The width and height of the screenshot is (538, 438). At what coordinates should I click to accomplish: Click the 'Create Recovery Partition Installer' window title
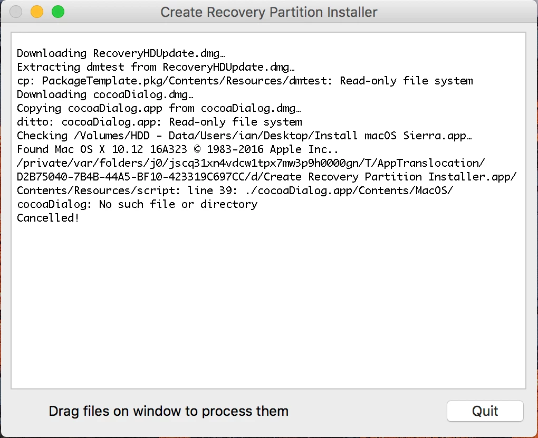269,12
